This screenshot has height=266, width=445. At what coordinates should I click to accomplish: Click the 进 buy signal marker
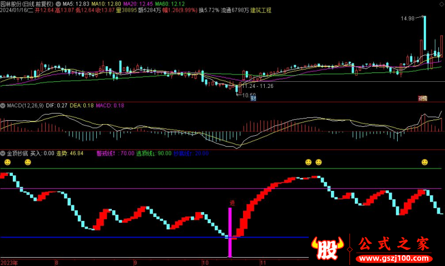point(231,204)
